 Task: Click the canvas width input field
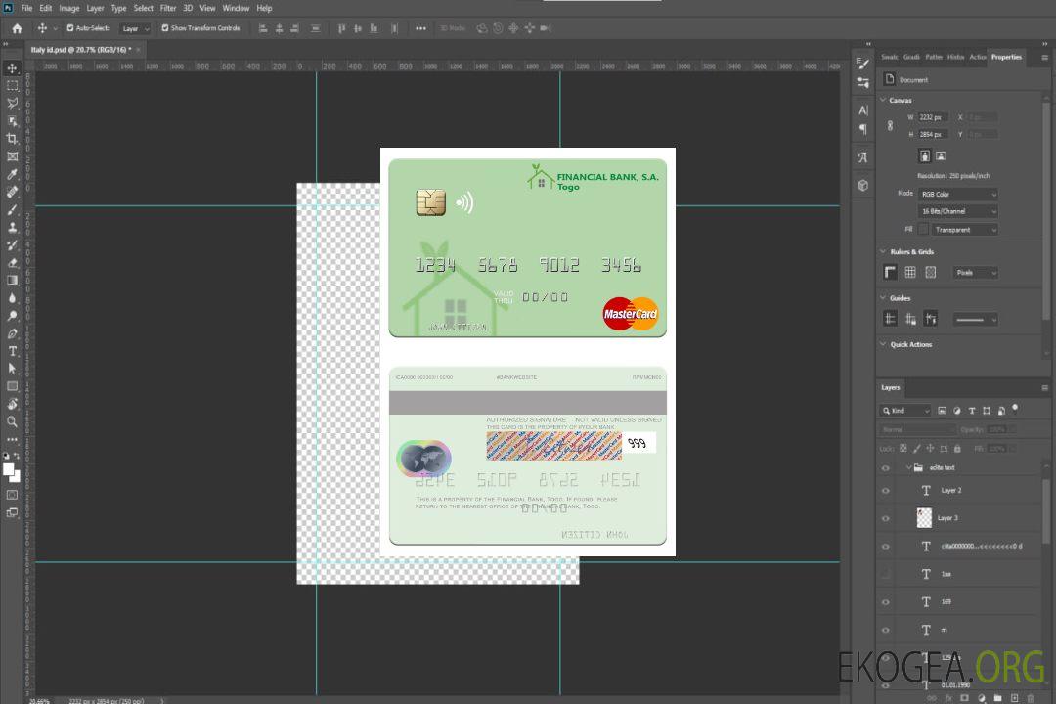click(933, 117)
